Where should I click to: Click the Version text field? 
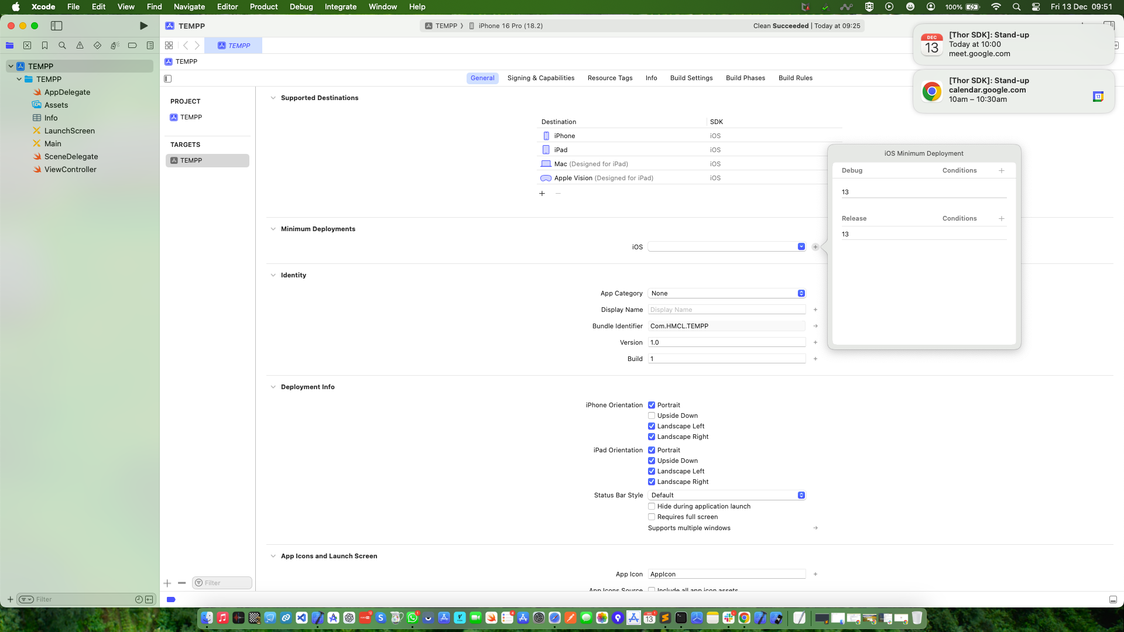click(727, 342)
